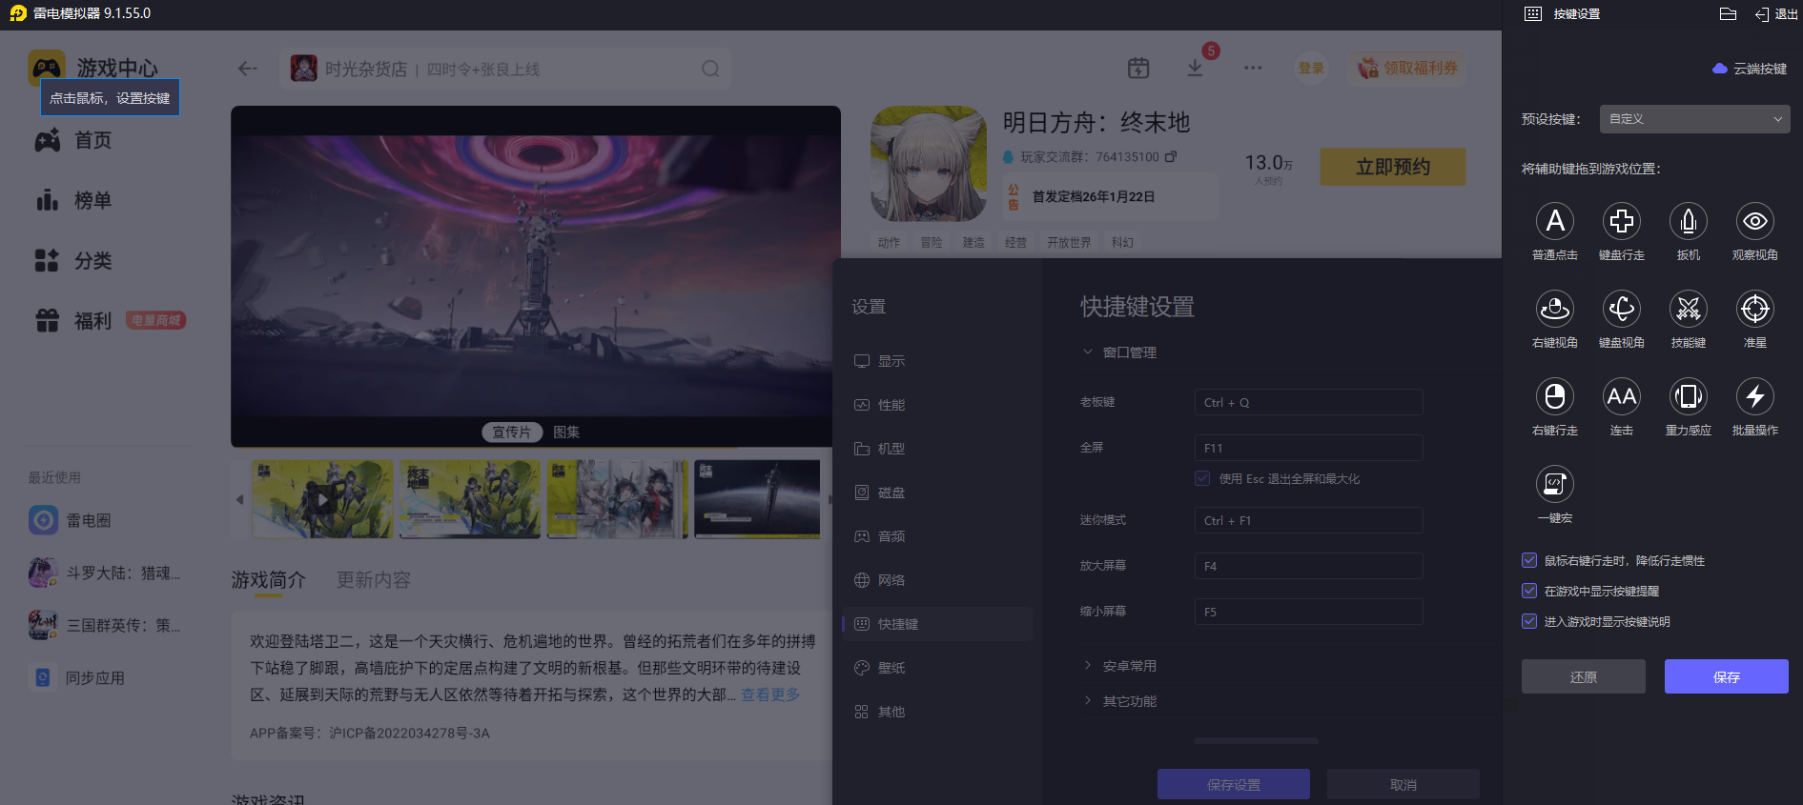This screenshot has width=1803, height=805.
Task: Open 其他 settings section
Action: coord(937,712)
